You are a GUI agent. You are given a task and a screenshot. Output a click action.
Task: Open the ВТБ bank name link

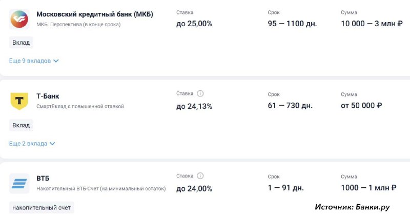tap(43, 179)
